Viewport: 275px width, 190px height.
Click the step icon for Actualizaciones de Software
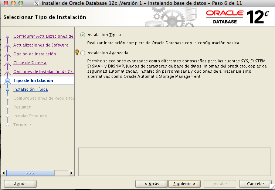(7, 45)
